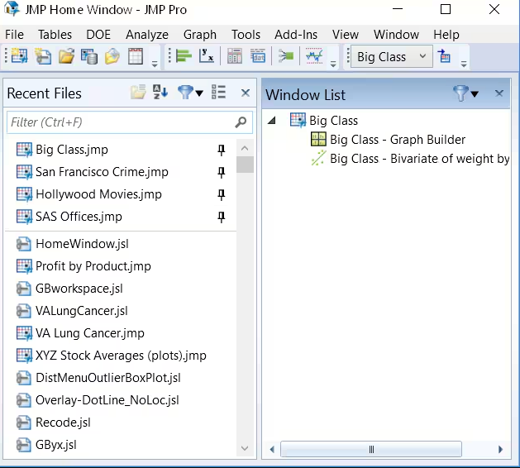Viewport: 520px width, 468px height.
Task: Click the A-Z sort icon in Recent Files
Action: point(160,92)
